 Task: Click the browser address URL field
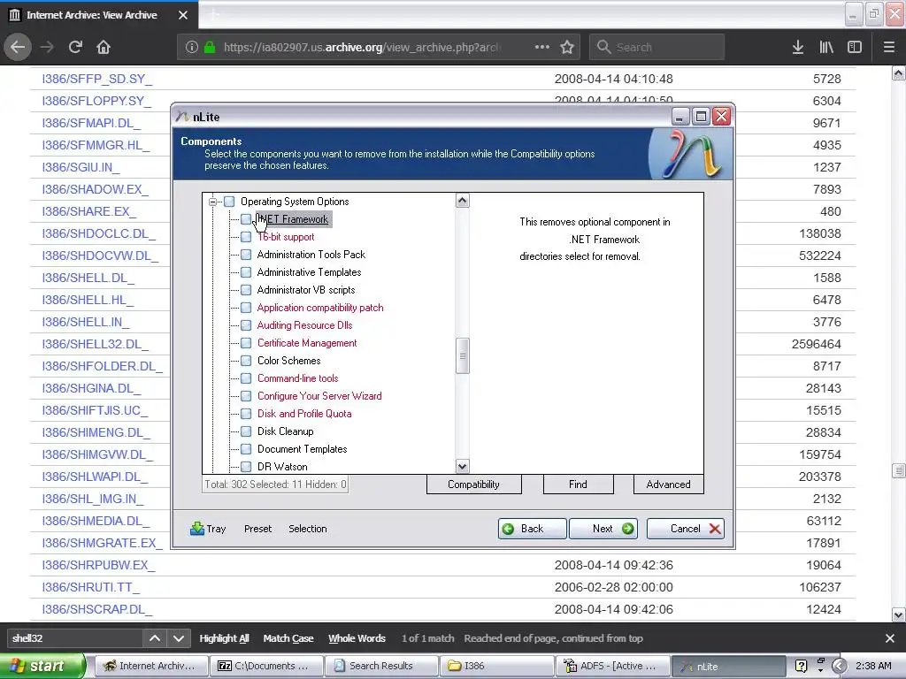(x=362, y=48)
